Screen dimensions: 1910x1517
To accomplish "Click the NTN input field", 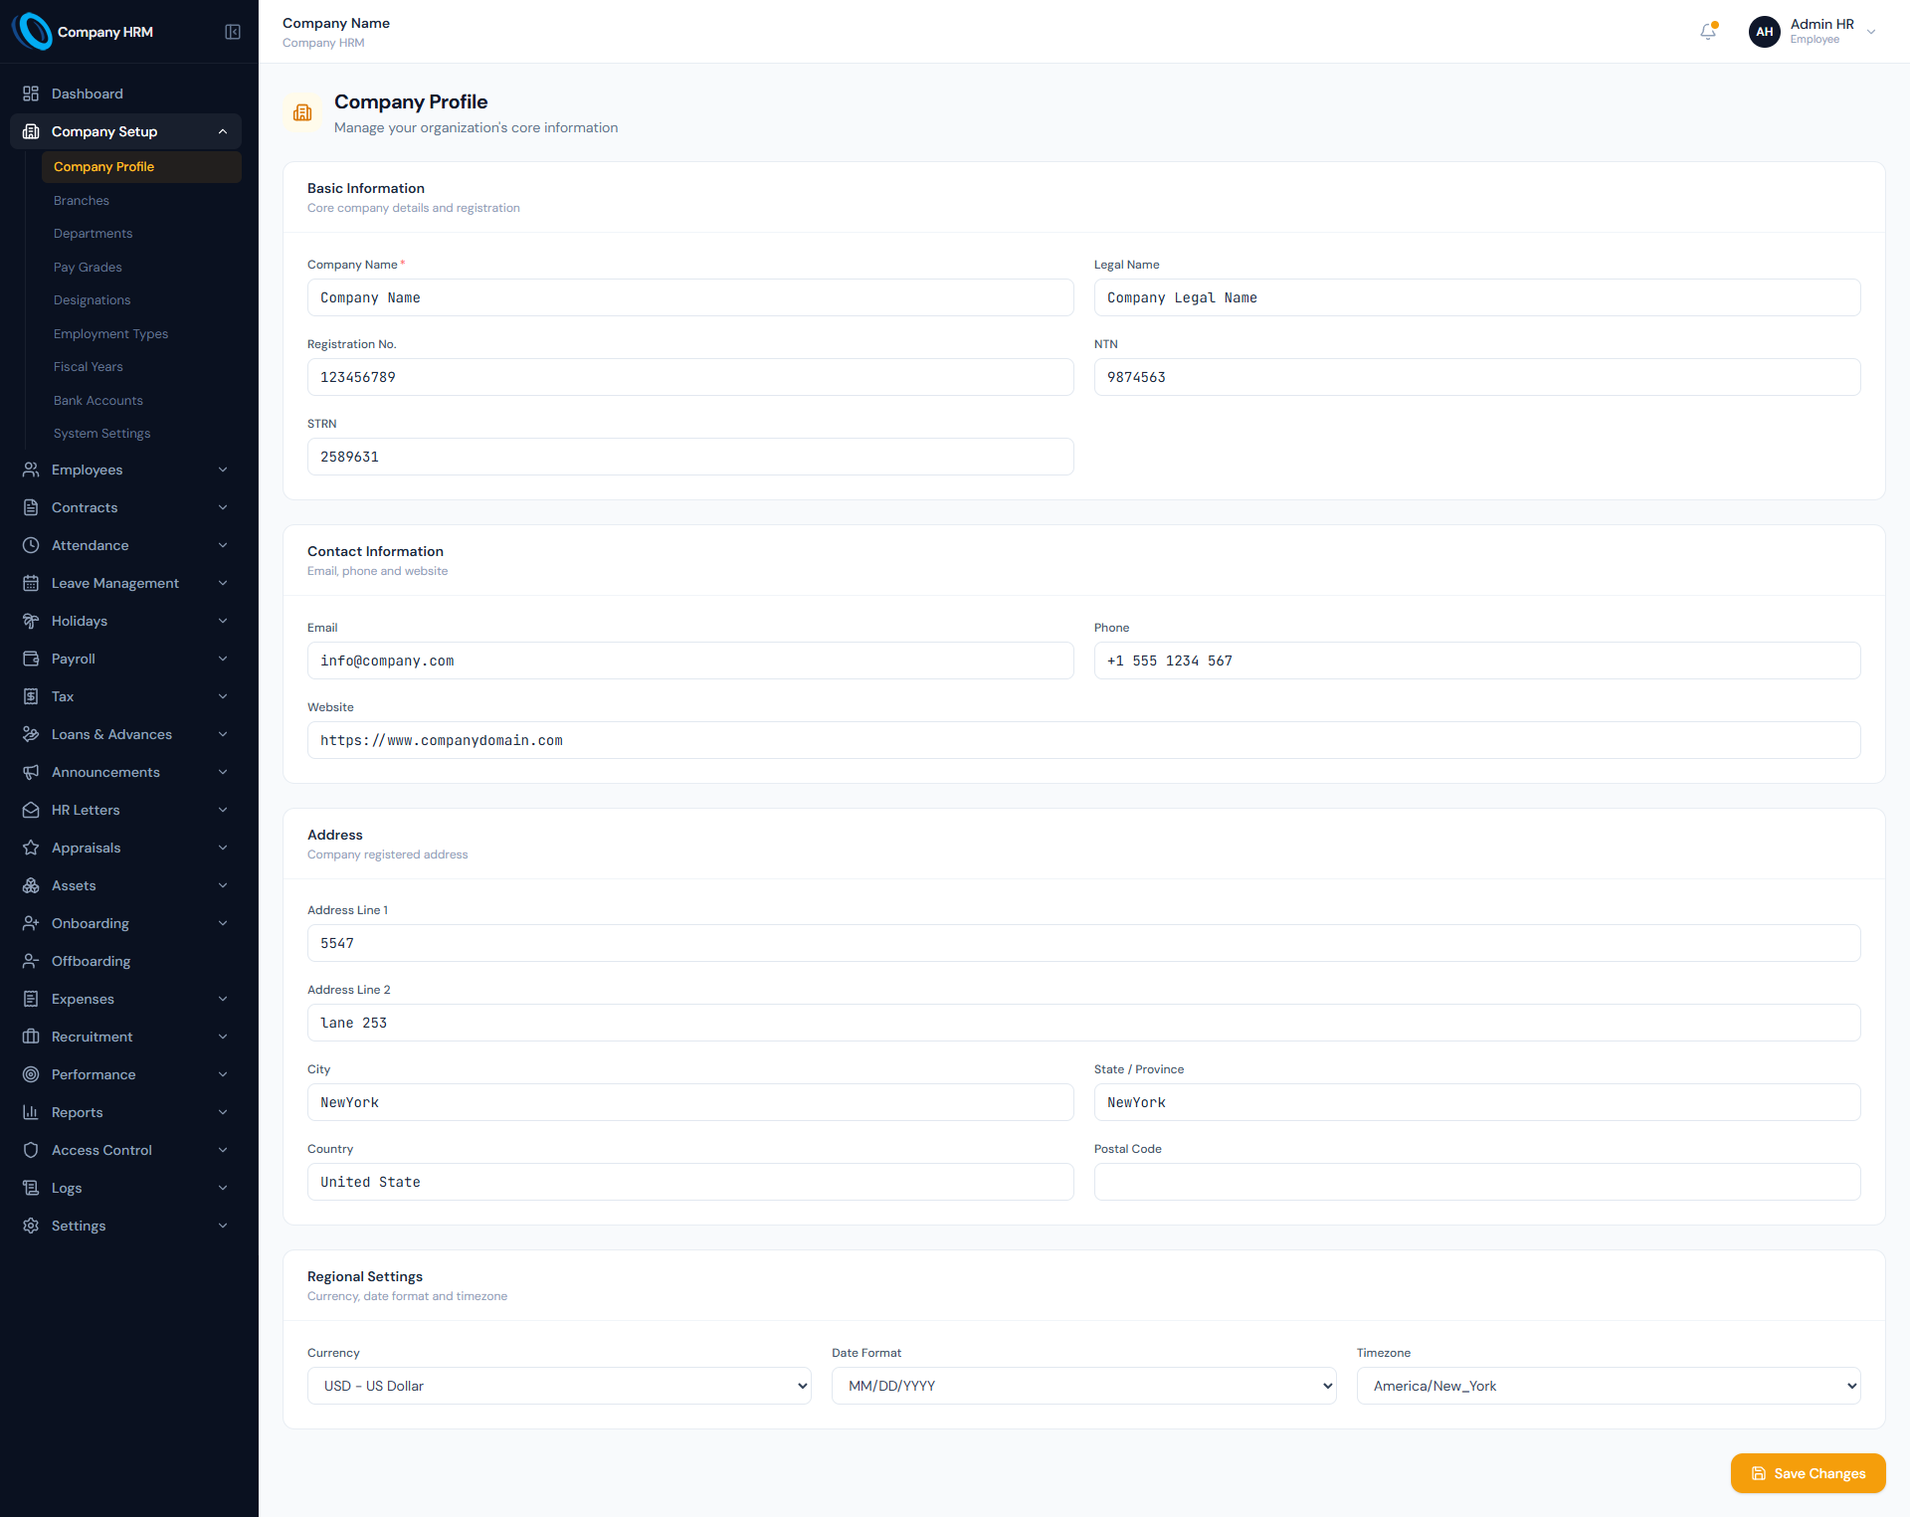I will [1477, 377].
